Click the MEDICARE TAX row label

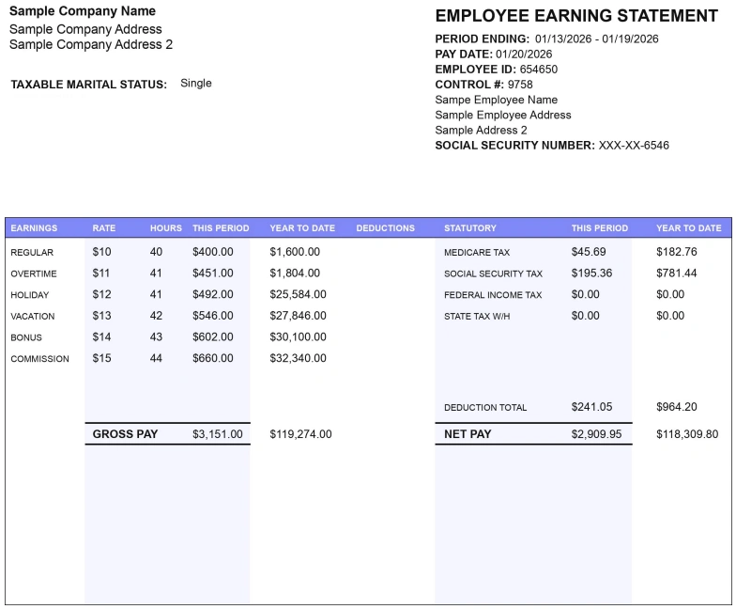[477, 253]
